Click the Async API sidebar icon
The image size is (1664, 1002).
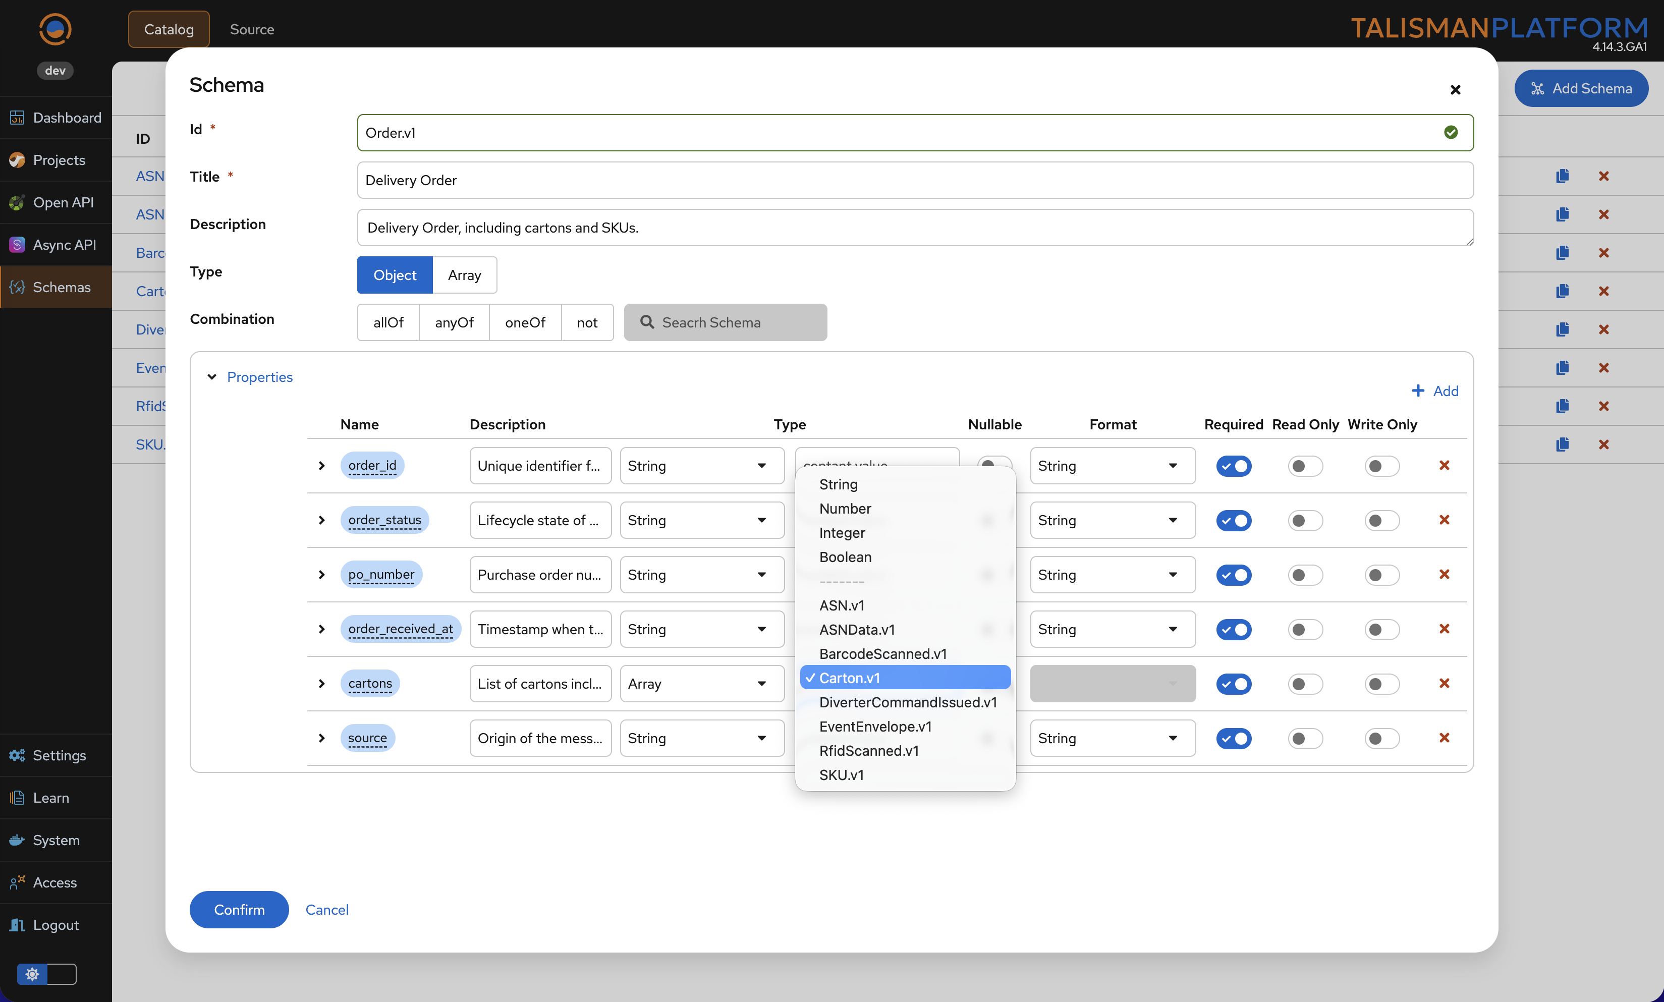tap(17, 244)
